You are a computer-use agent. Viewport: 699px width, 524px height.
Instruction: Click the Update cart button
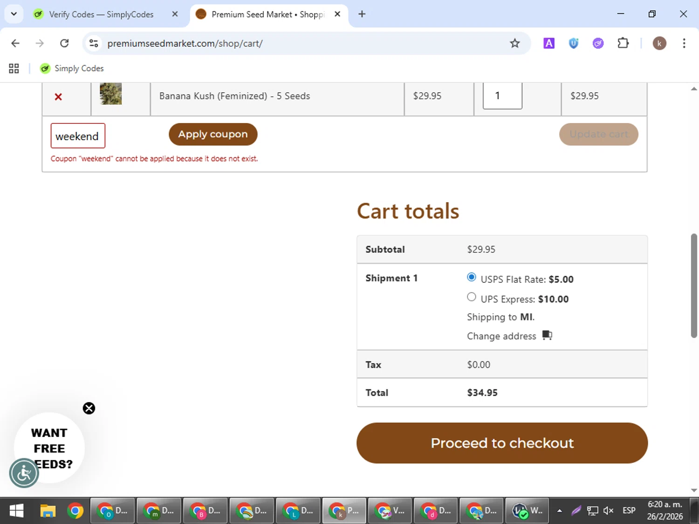click(x=599, y=134)
